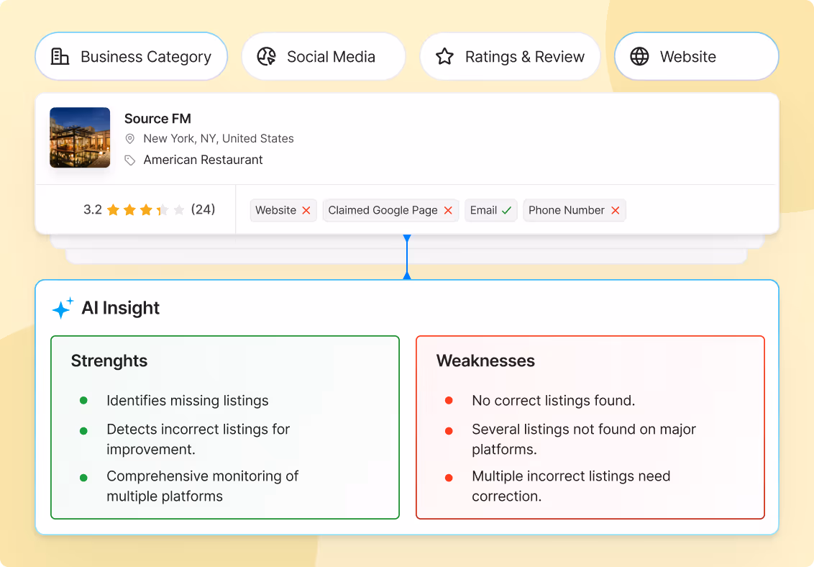Open the Source FM restaurant thumbnail

click(80, 137)
